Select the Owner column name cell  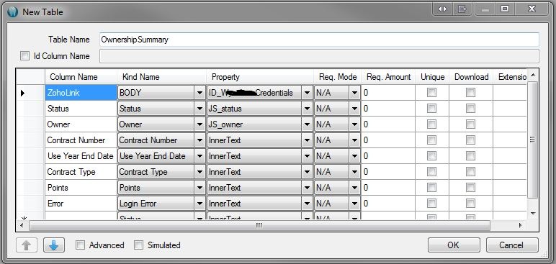81,124
